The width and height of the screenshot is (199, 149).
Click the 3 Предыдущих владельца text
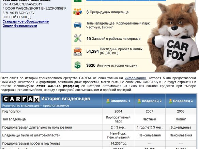(x=107, y=12)
